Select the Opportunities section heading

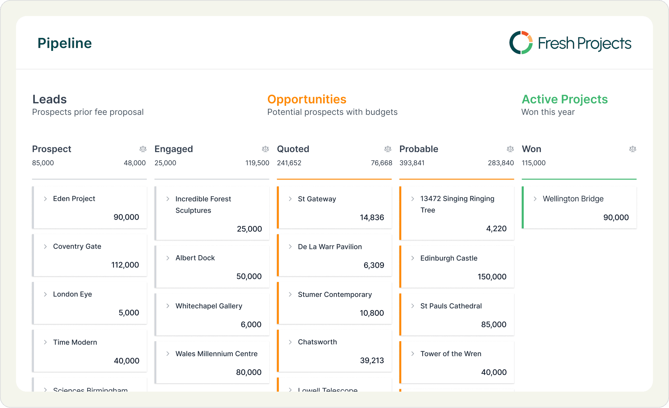307,99
